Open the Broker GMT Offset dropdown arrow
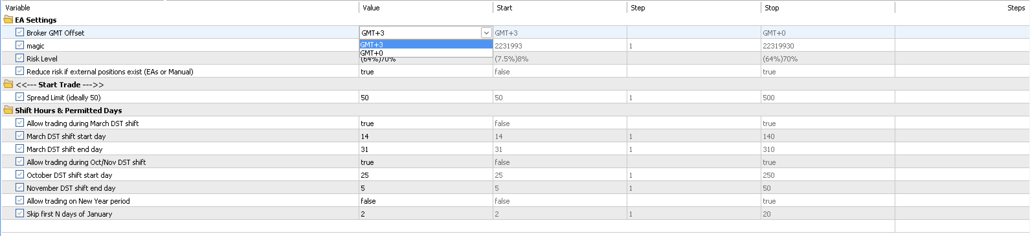1030x236 pixels. 486,33
